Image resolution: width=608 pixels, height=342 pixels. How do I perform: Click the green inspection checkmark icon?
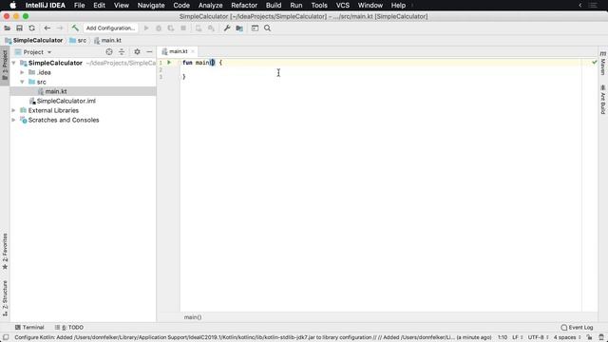point(594,62)
